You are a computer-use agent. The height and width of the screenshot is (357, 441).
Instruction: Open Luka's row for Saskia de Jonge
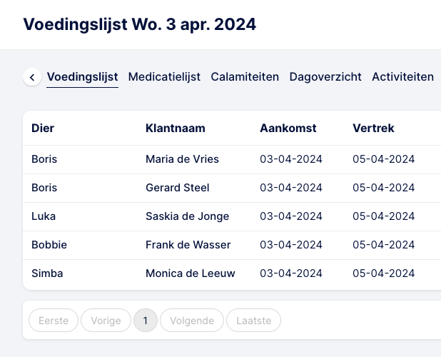232,216
